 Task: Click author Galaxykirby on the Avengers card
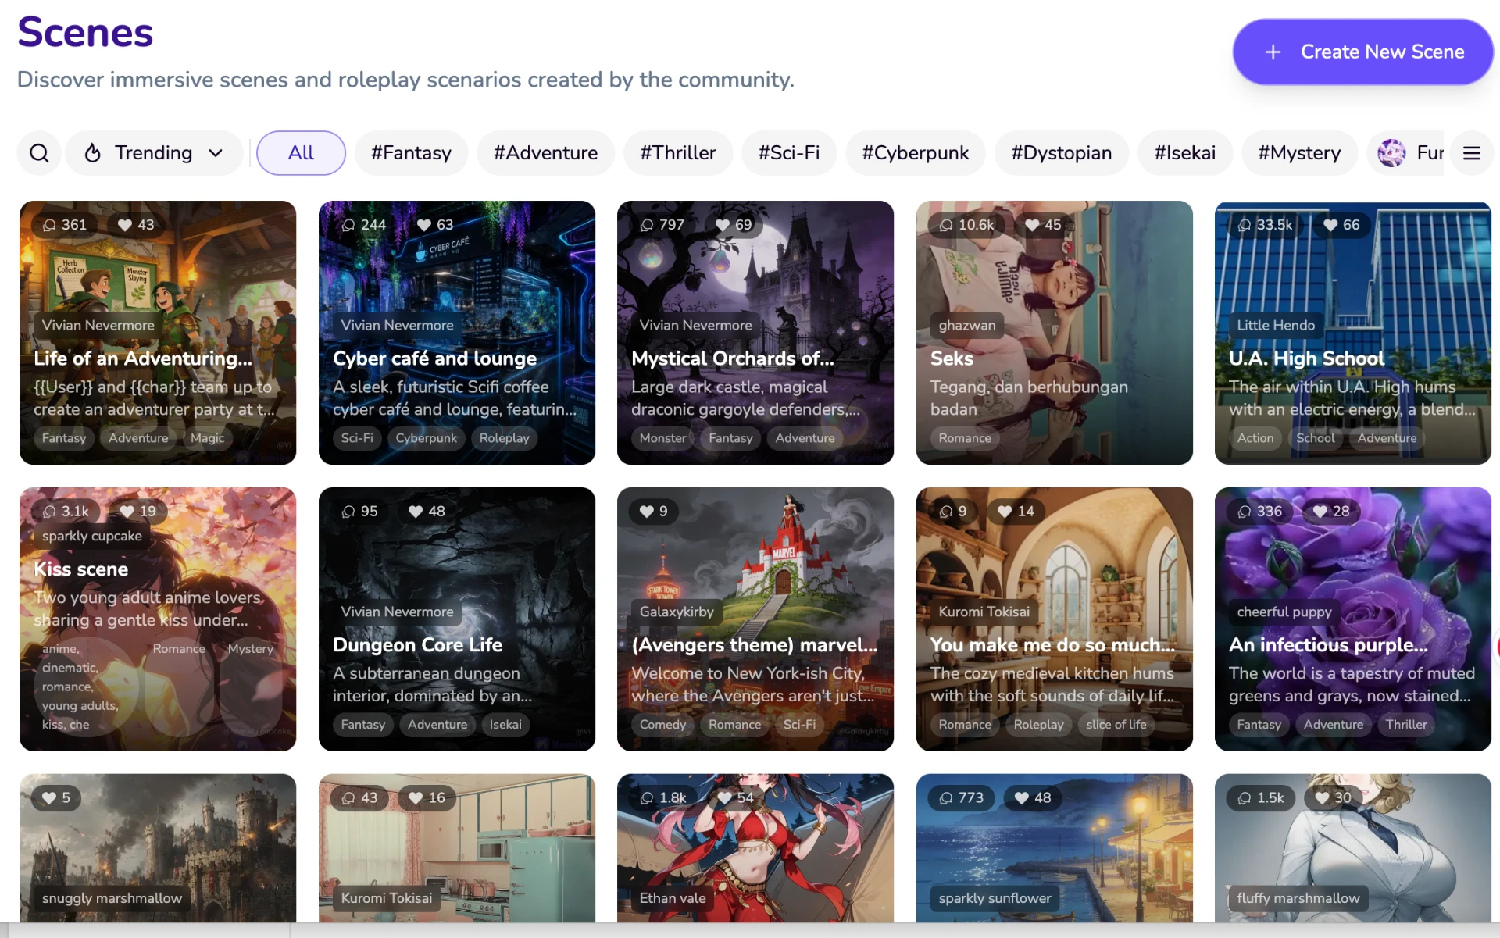click(677, 612)
